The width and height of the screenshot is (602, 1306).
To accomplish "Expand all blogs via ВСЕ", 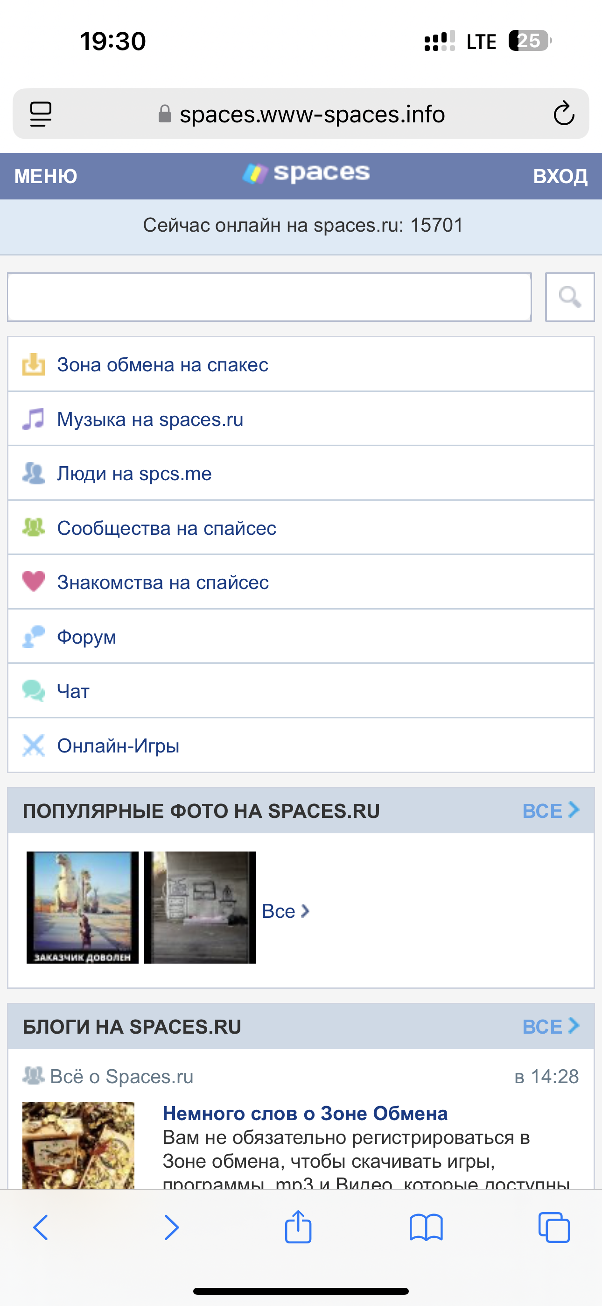I will [550, 1027].
